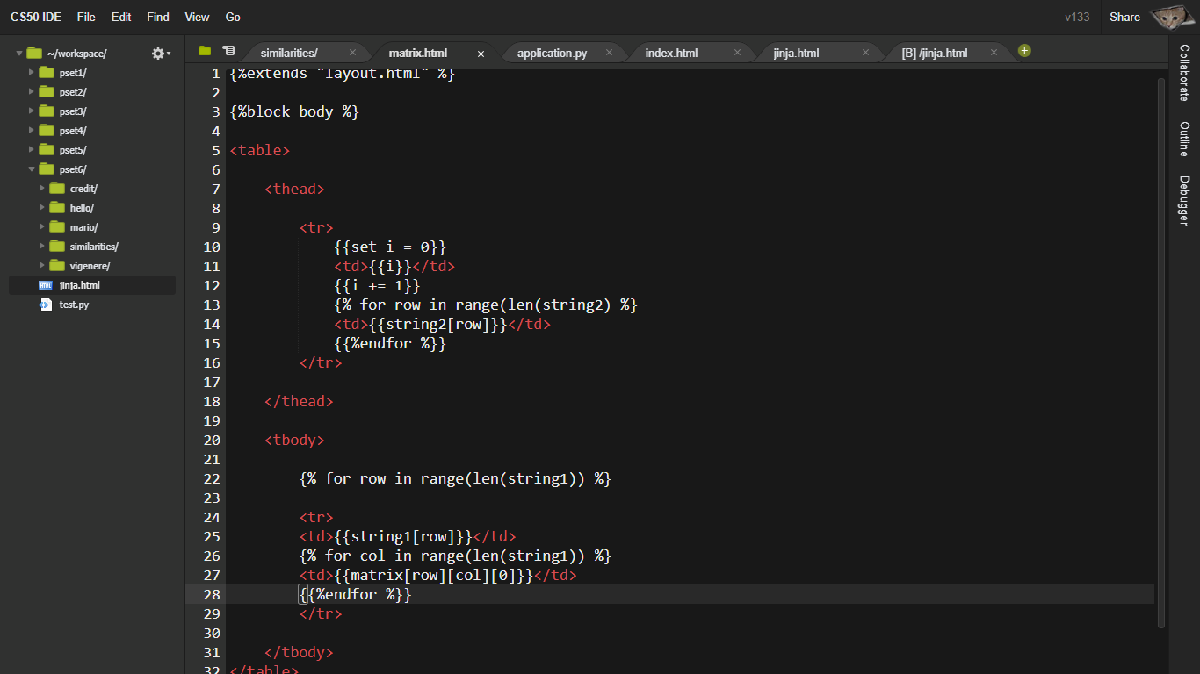The height and width of the screenshot is (674, 1200).
Task: Expand the pset1/ folder arrow
Action: pos(32,73)
